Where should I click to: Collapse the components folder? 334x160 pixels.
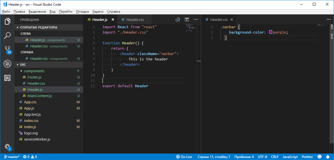click(48, 71)
